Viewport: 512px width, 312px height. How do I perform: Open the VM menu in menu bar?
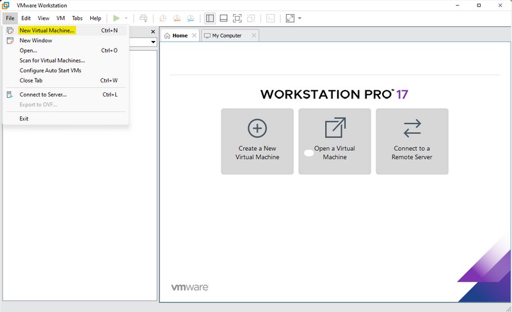coord(61,19)
